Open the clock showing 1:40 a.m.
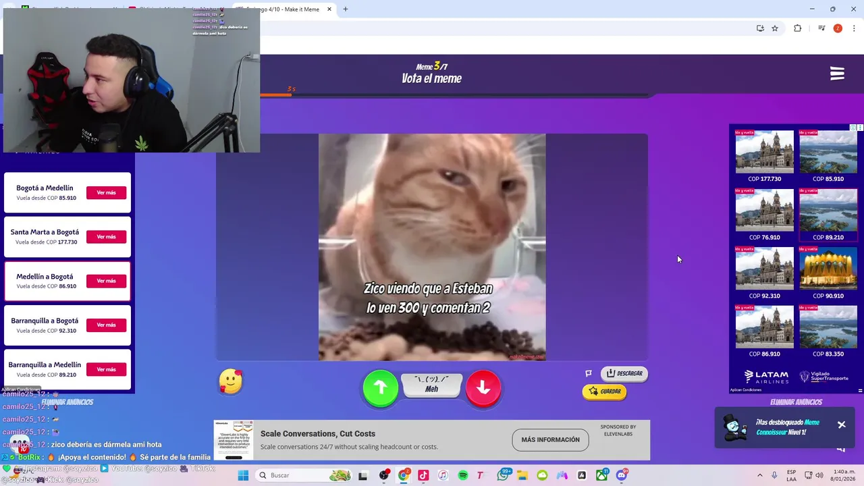This screenshot has width=864, height=486. pos(844,475)
